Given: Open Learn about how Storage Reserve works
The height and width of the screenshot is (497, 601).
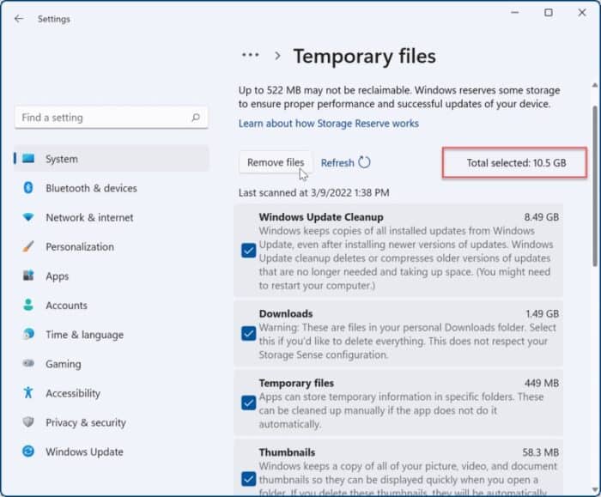Looking at the screenshot, I should tap(329, 124).
